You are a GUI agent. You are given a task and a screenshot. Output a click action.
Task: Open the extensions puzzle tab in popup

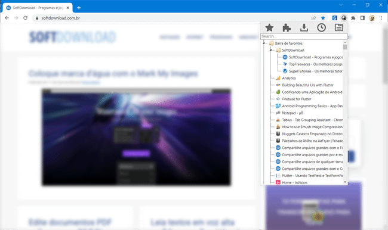click(x=287, y=27)
